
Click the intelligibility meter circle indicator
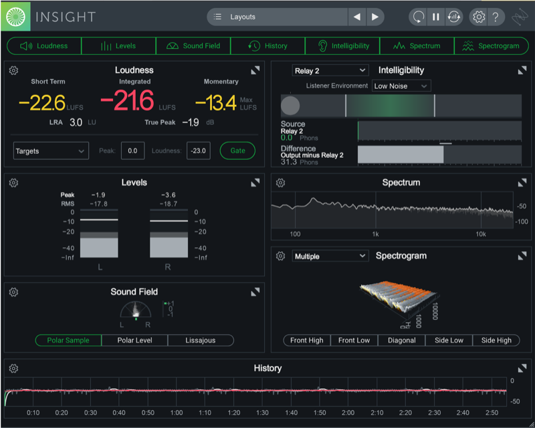click(x=290, y=106)
